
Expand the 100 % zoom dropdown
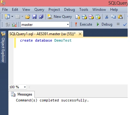tap(17, 87)
